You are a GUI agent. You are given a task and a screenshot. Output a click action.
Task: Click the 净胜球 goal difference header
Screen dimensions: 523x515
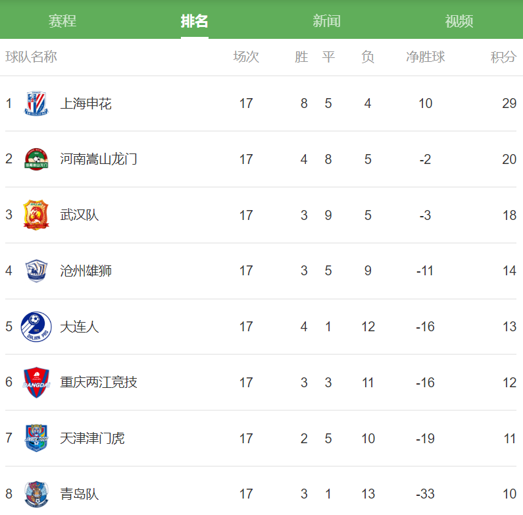coord(425,57)
